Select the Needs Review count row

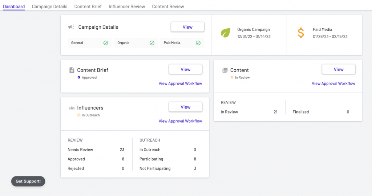[96, 150]
